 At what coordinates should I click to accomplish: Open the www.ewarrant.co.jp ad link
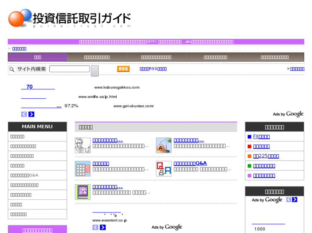click(109, 220)
